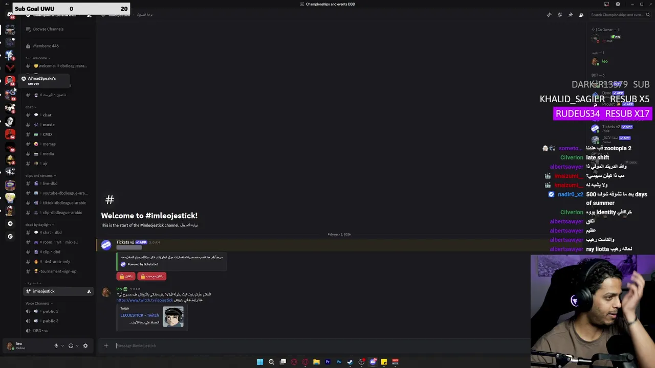This screenshot has height=368, width=655.
Task: Open the CMD channel
Action: 58,134
